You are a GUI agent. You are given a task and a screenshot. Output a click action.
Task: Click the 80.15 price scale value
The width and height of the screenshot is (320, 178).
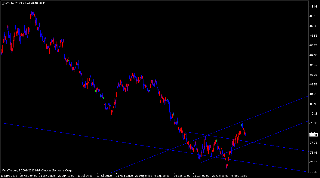coord(314,113)
